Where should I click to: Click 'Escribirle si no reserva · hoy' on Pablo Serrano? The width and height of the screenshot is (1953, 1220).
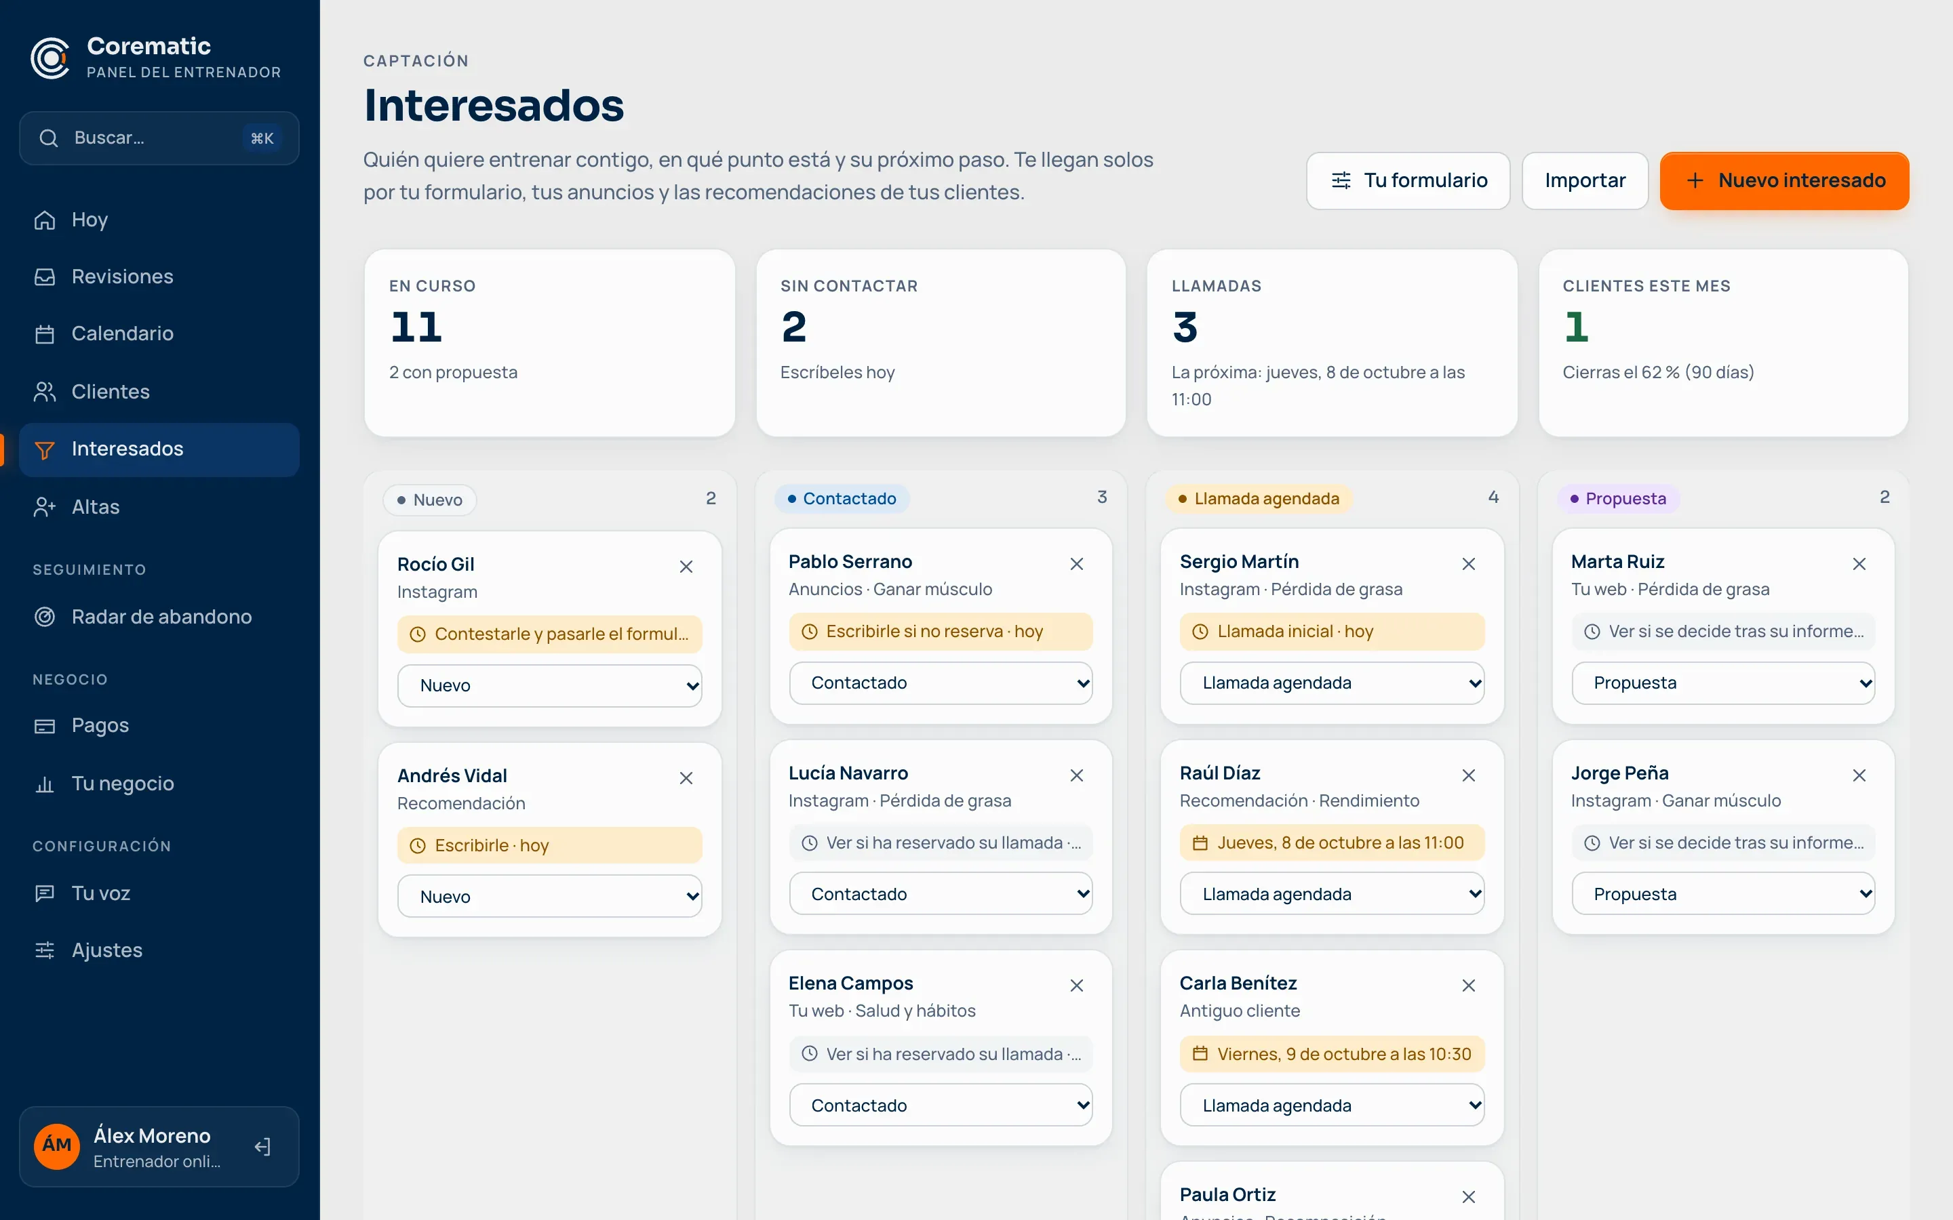pyautogui.click(x=941, y=632)
